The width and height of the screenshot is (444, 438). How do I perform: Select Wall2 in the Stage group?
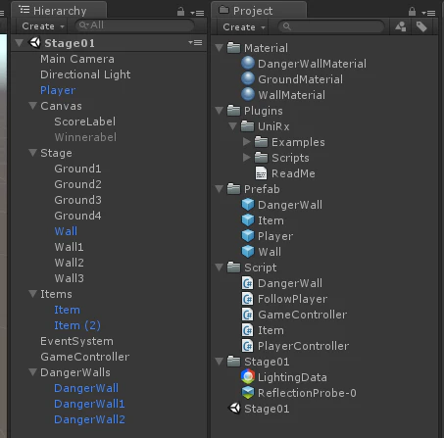69,263
